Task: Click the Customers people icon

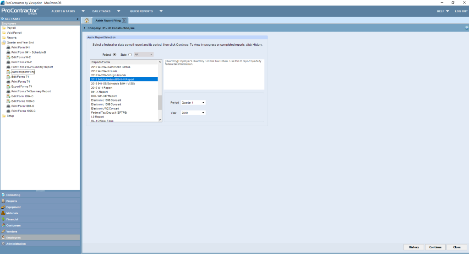Action: coord(3,225)
